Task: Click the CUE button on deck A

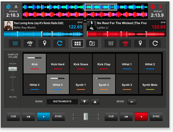Action: pyautogui.click(x=13, y=117)
